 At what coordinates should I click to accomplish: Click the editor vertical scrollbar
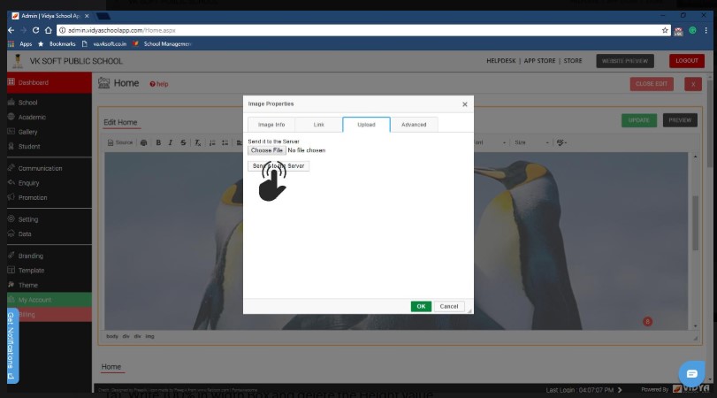[695, 223]
